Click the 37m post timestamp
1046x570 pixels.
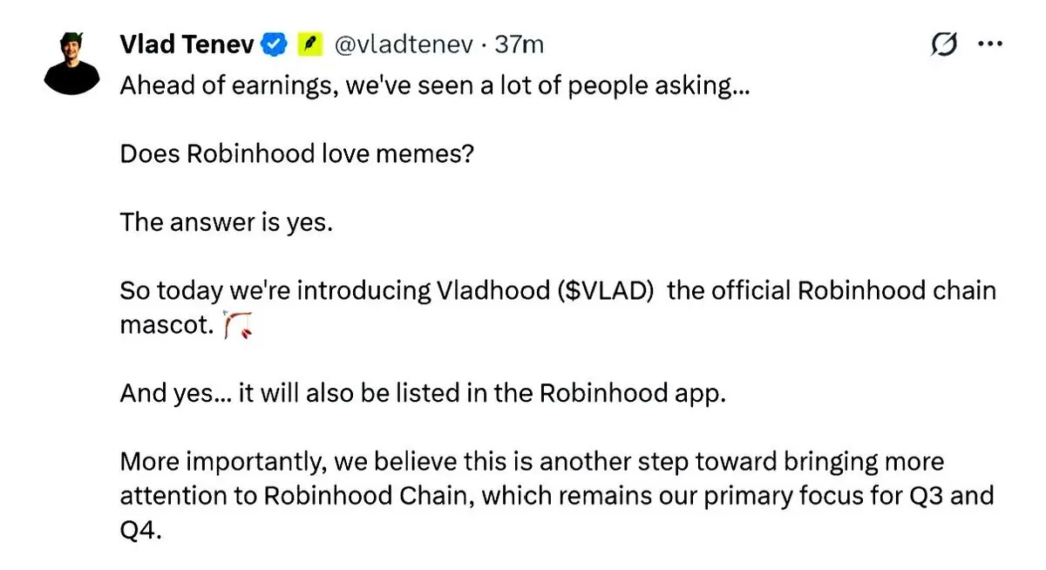520,44
